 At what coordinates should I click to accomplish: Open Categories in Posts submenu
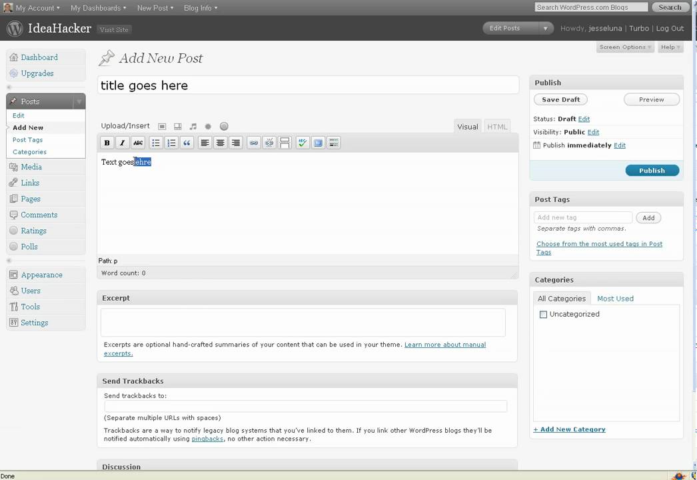pyautogui.click(x=29, y=152)
